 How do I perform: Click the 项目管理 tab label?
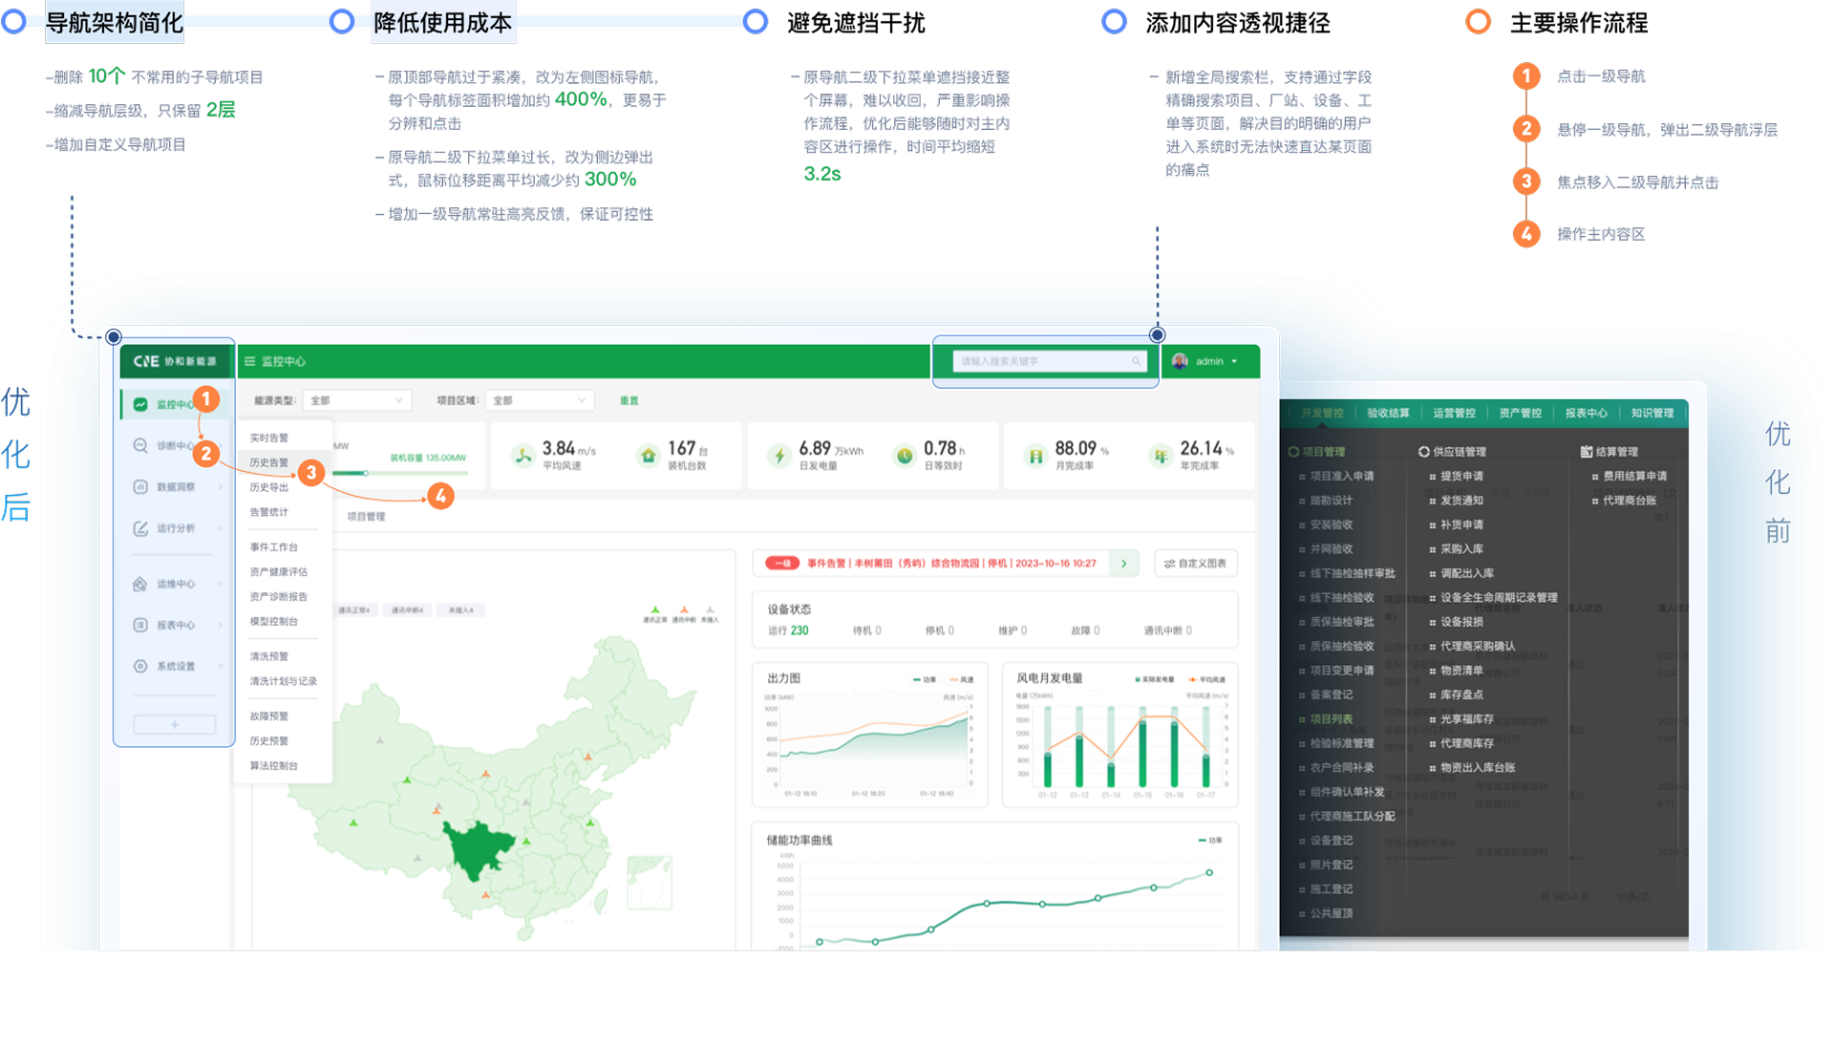click(366, 517)
